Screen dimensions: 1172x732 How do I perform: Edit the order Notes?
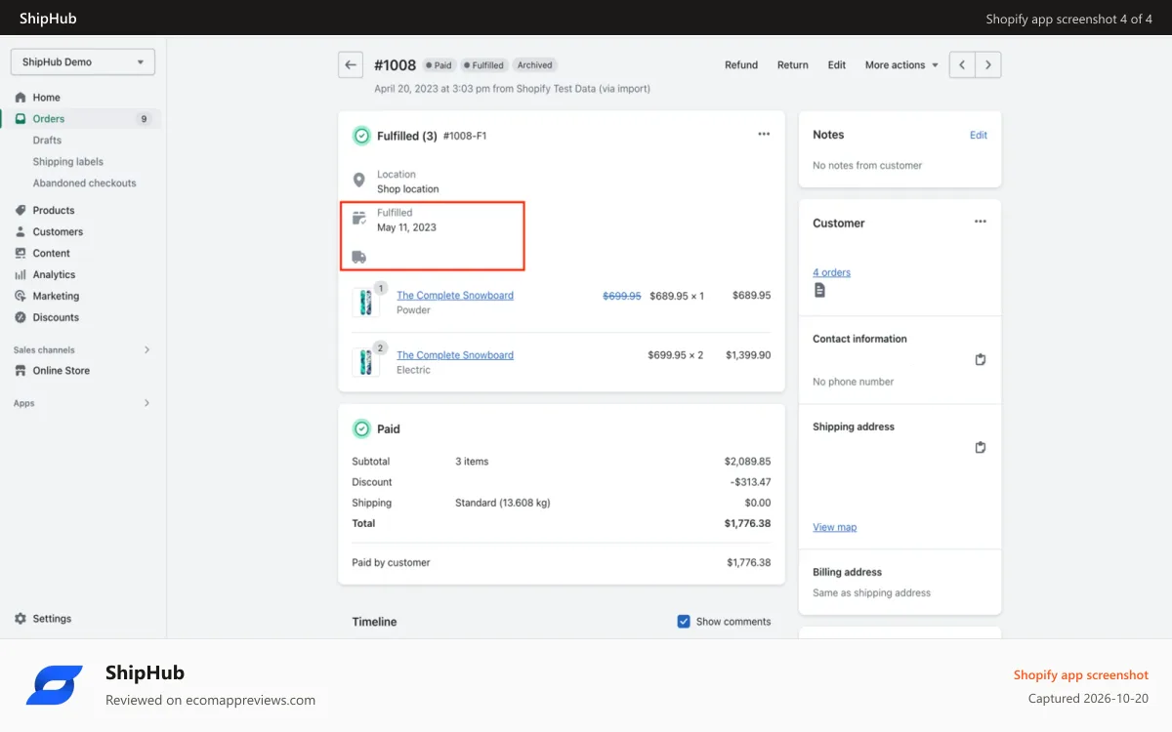coord(979,136)
